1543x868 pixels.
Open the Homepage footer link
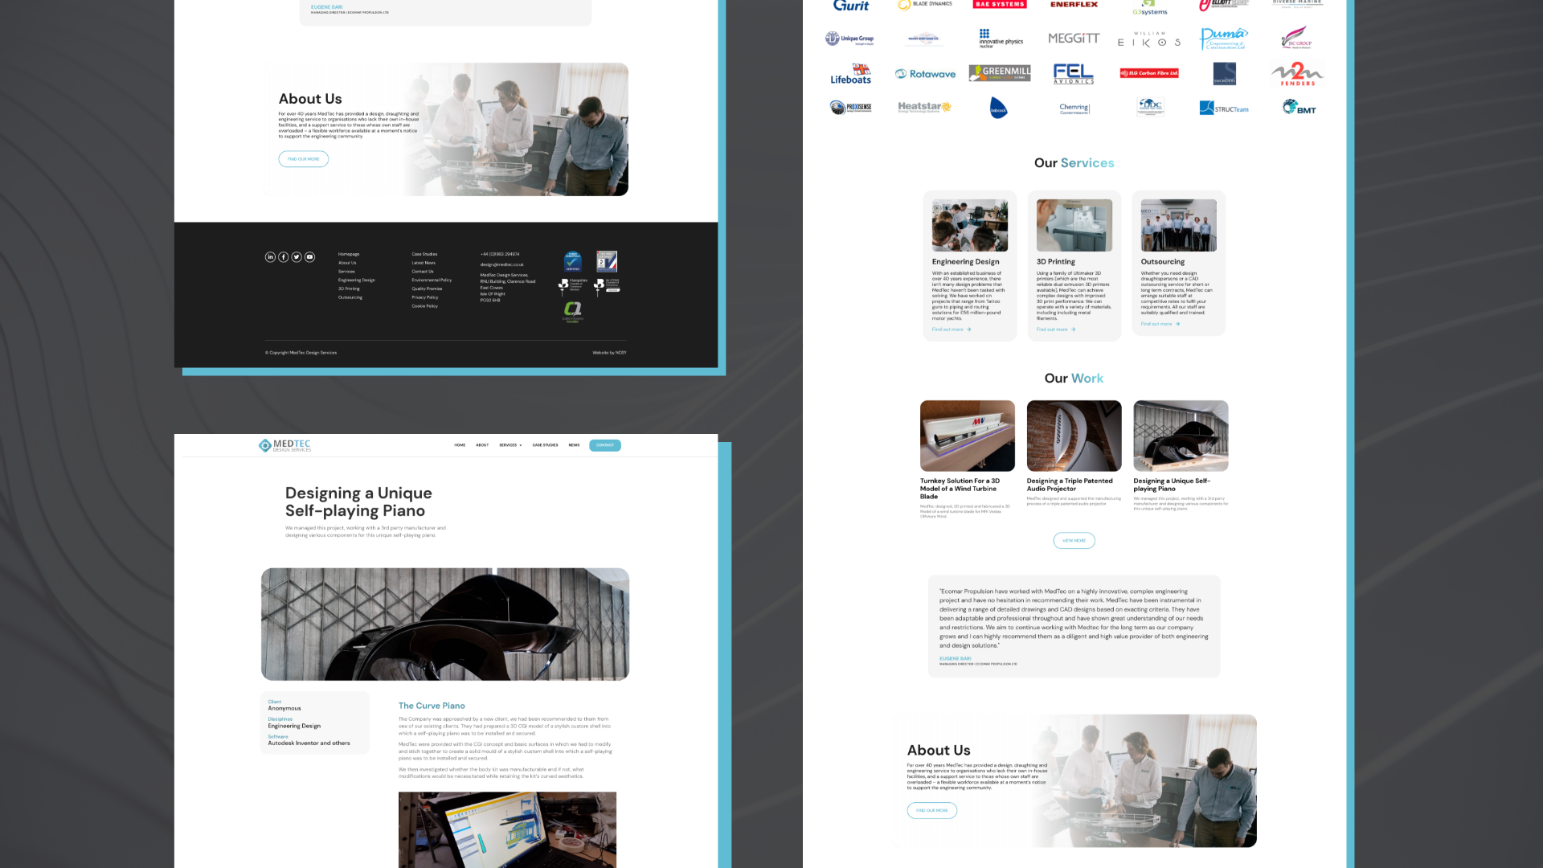(x=349, y=254)
